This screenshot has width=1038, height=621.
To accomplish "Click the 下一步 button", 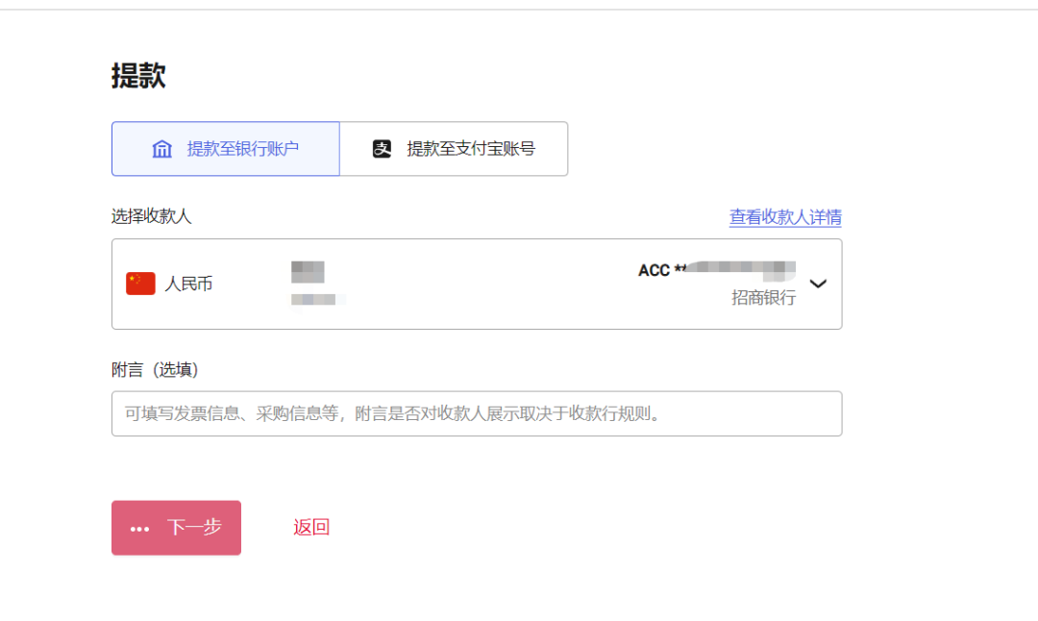I will [x=176, y=528].
